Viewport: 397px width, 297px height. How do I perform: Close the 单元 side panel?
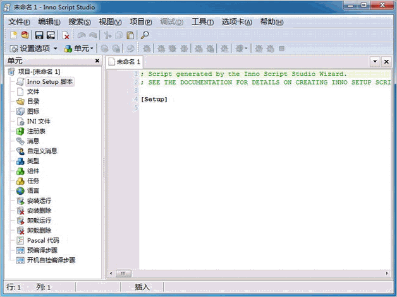(x=97, y=61)
